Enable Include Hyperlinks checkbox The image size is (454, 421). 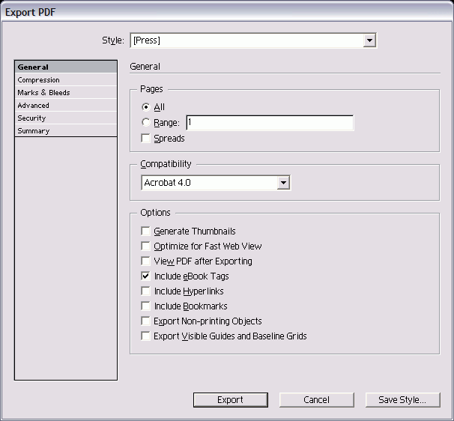145,291
